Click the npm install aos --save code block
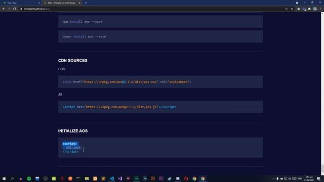This screenshot has height=182, width=324. 160,21
